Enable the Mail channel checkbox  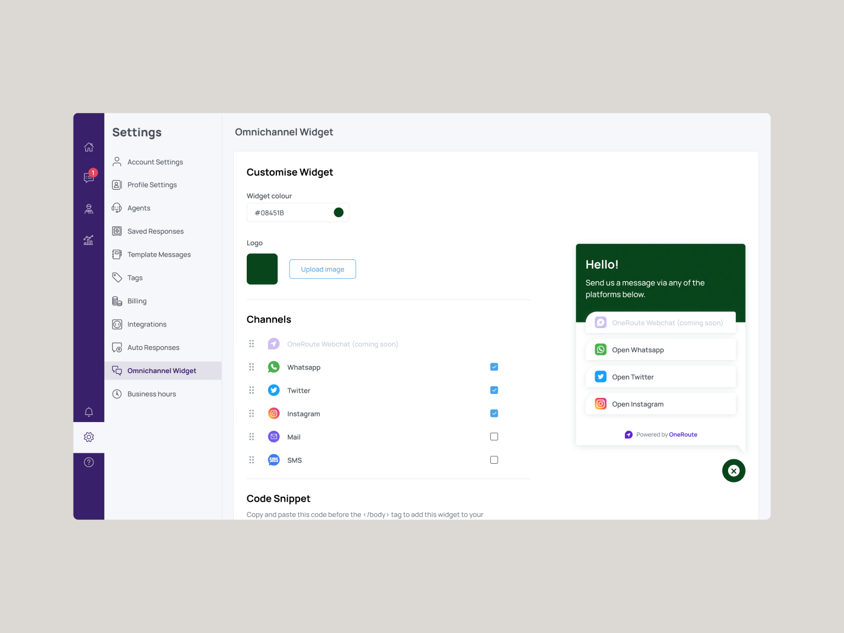(x=494, y=437)
